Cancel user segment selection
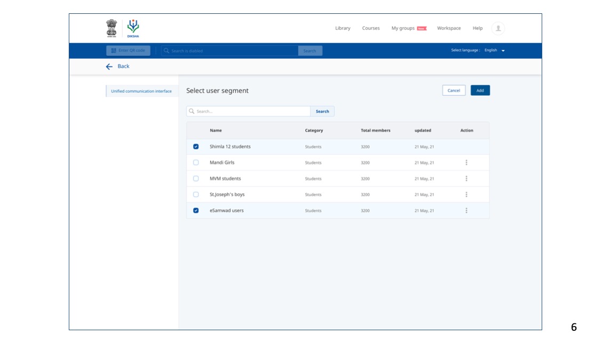Viewport: 611px width, 343px height. [454, 90]
